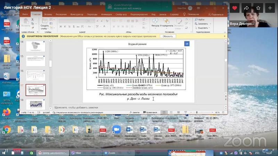
Task: Open the Анимация (Animations) ribbon tab
Action: (x=106, y=15)
